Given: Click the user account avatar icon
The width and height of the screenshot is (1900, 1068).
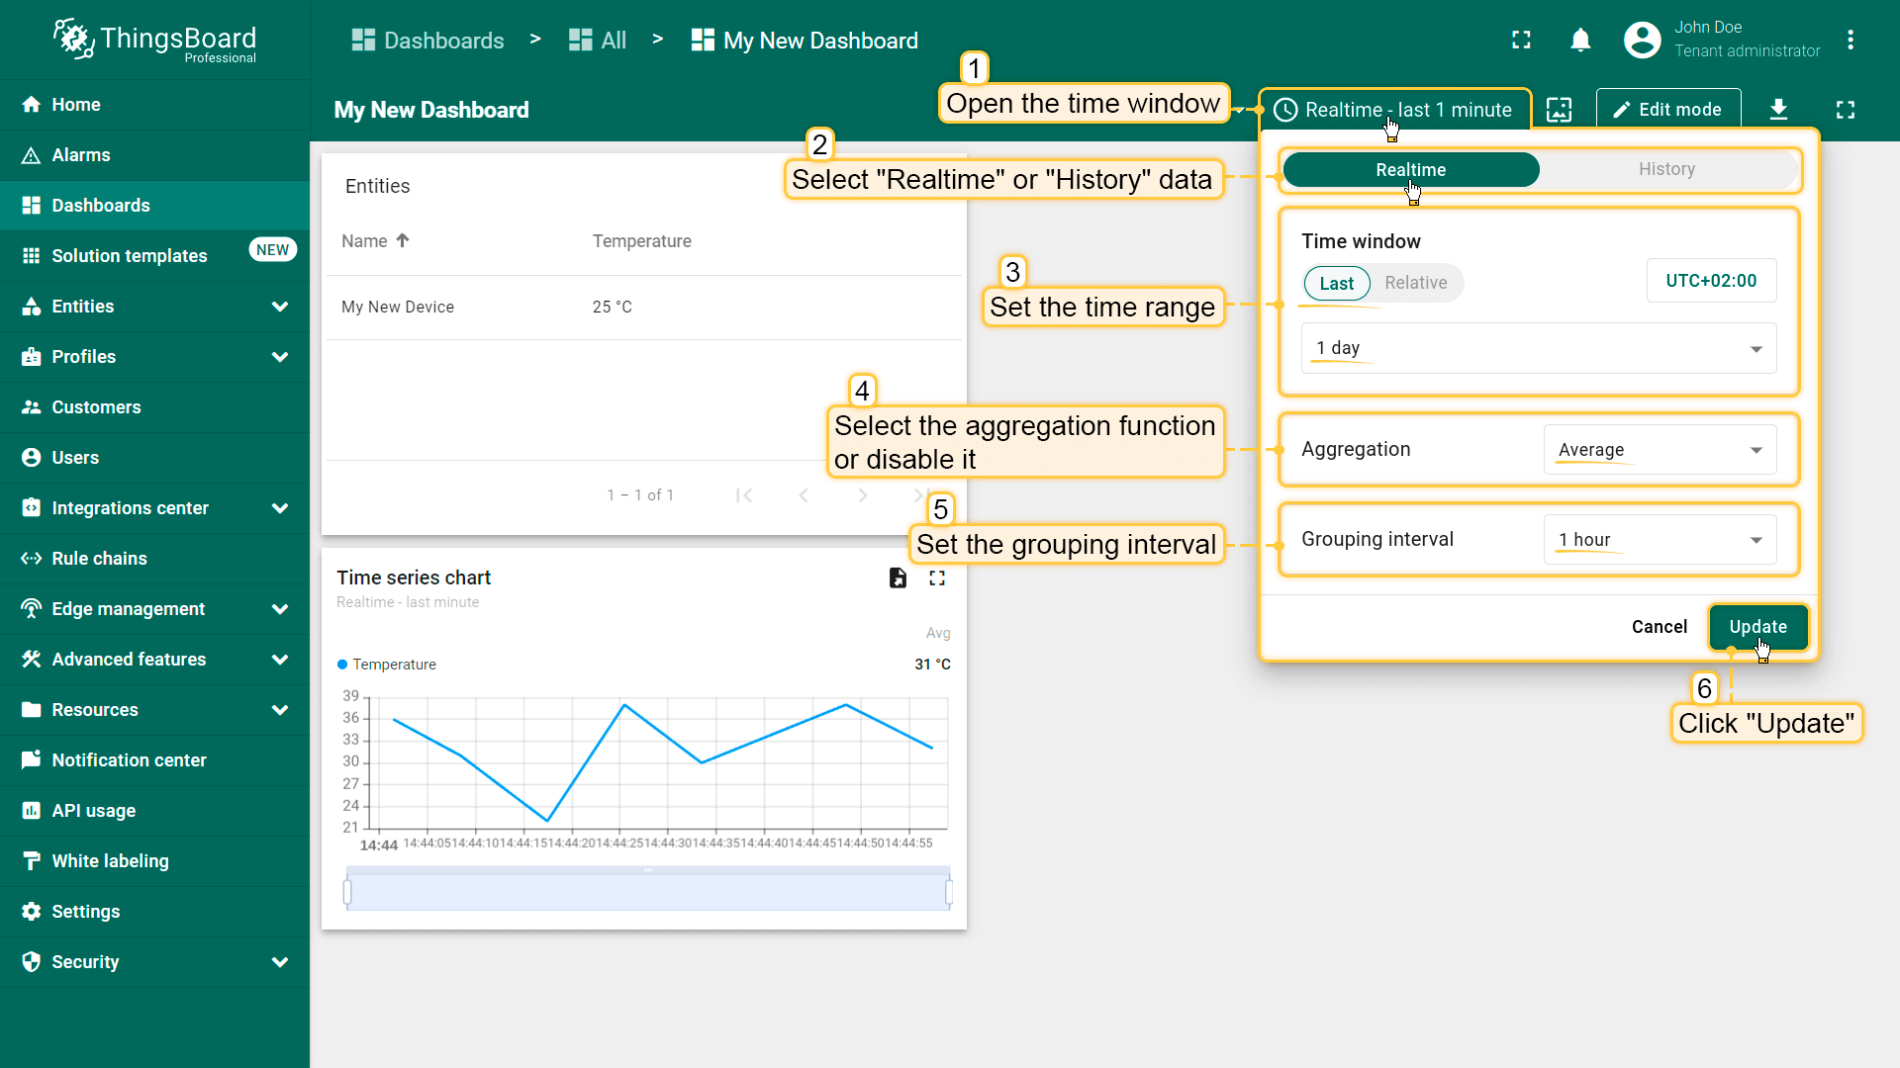Looking at the screenshot, I should pos(1642,40).
